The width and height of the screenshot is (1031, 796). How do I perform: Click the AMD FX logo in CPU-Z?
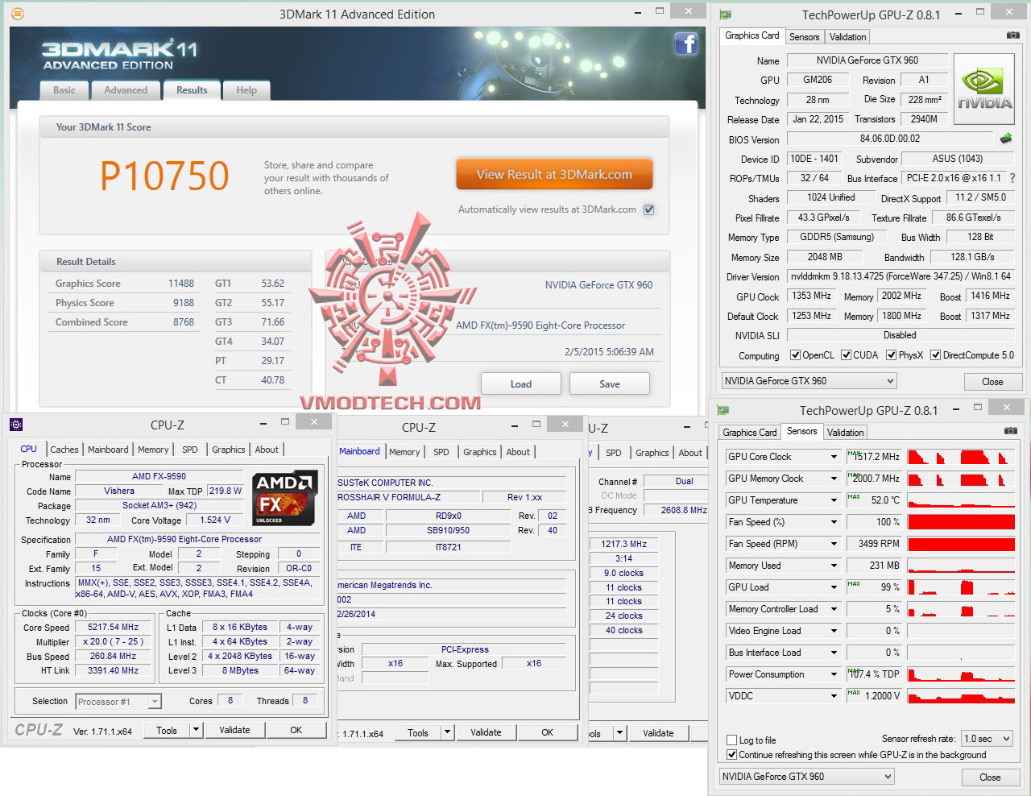pos(285,498)
